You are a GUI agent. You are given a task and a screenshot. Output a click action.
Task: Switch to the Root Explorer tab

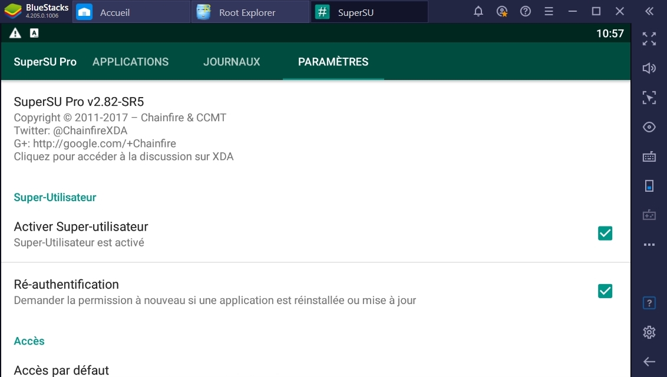(x=250, y=12)
